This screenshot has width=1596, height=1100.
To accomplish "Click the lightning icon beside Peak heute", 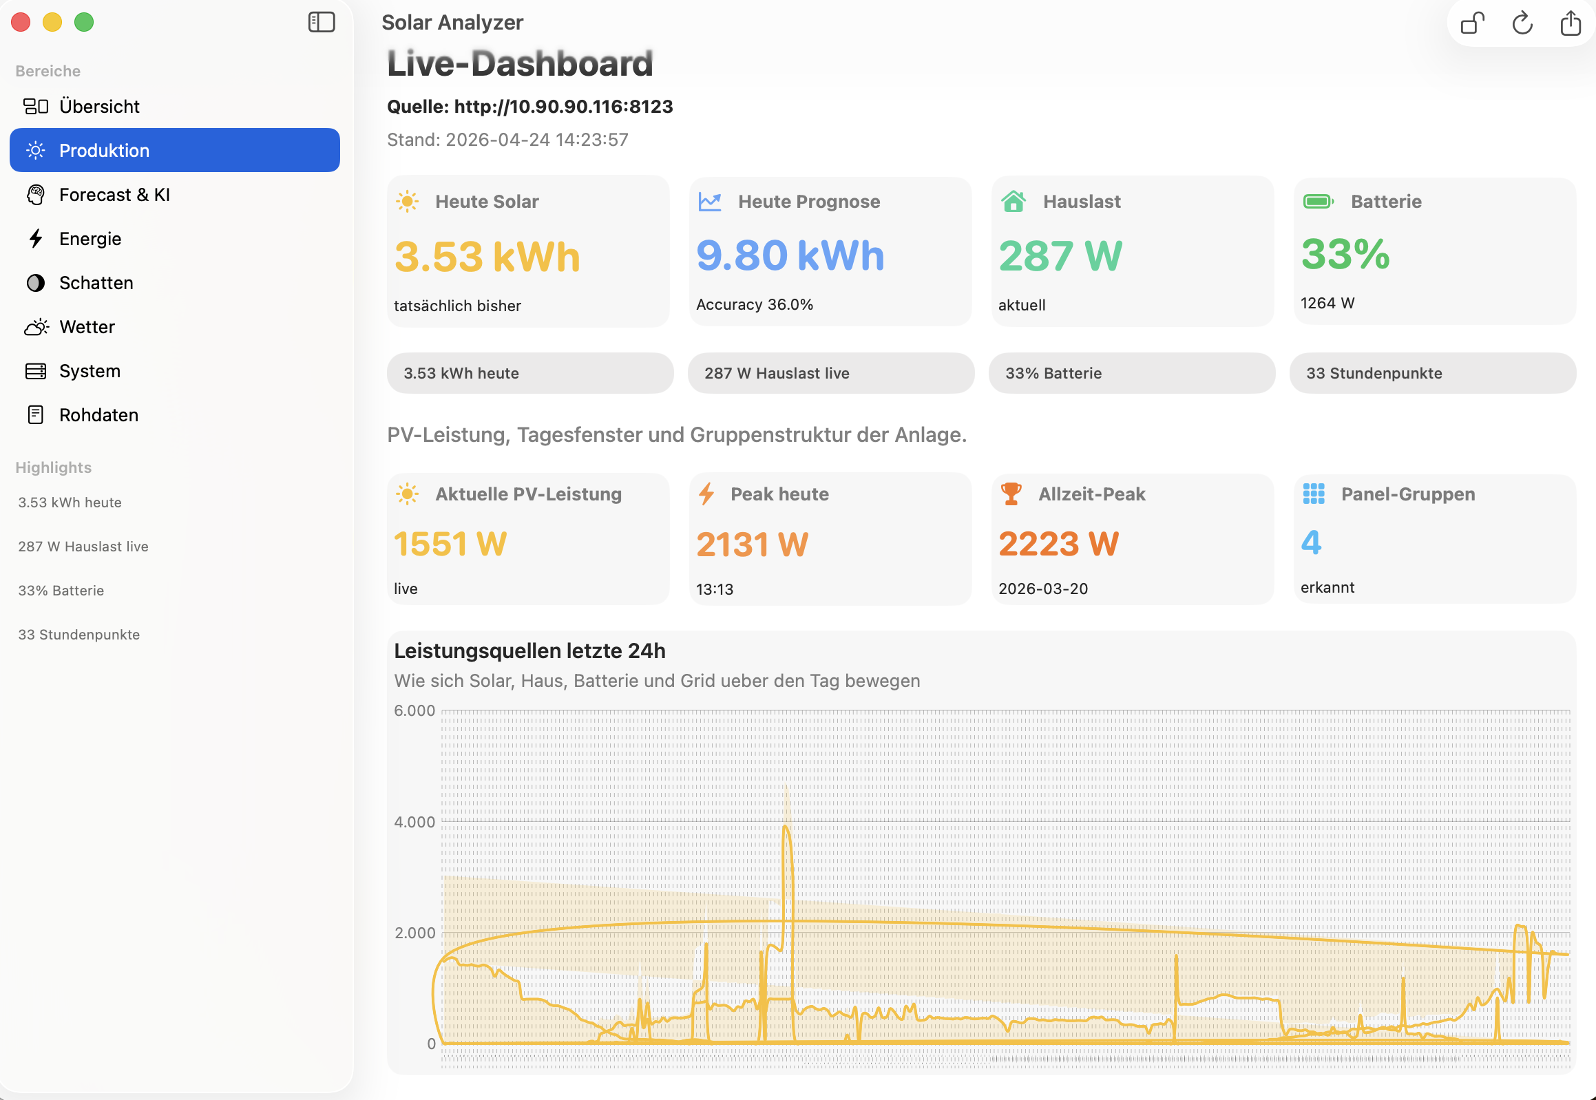I will point(706,494).
